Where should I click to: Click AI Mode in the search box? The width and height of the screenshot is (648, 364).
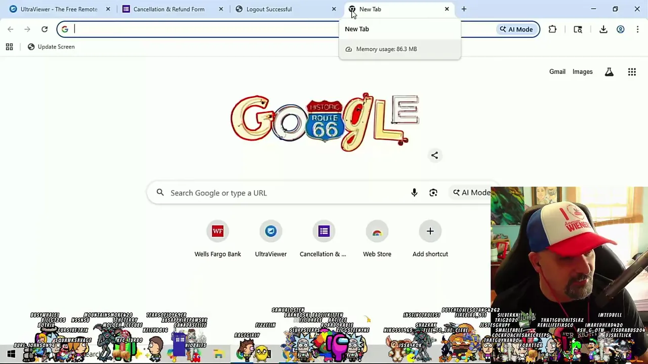pyautogui.click(x=471, y=193)
